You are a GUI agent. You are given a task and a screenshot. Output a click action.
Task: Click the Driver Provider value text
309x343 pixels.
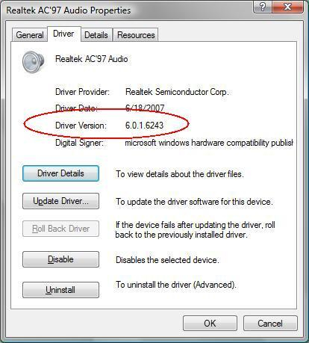tap(177, 92)
